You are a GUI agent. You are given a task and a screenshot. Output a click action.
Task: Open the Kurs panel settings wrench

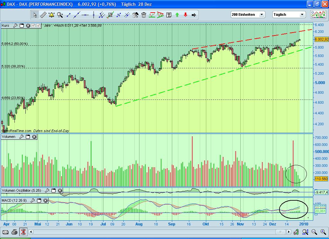(15, 25)
